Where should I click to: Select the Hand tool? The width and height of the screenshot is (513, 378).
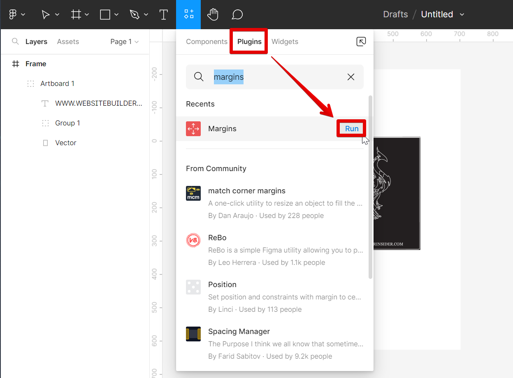[212, 14]
